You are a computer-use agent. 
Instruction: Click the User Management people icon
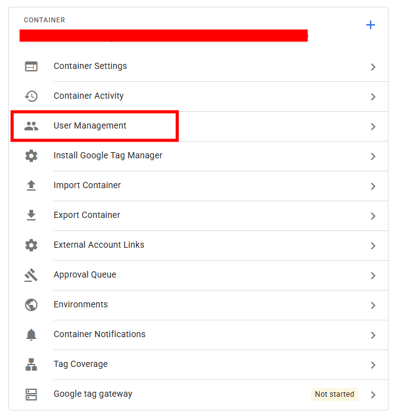[x=31, y=126]
